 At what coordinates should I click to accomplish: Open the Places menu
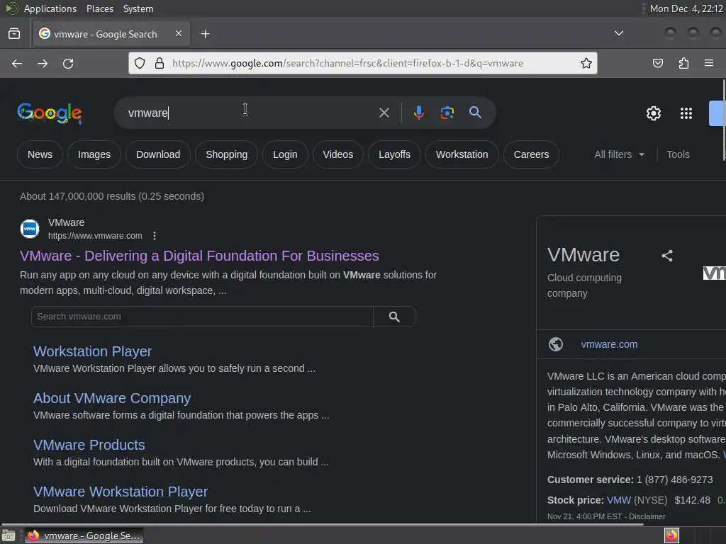pyautogui.click(x=99, y=8)
